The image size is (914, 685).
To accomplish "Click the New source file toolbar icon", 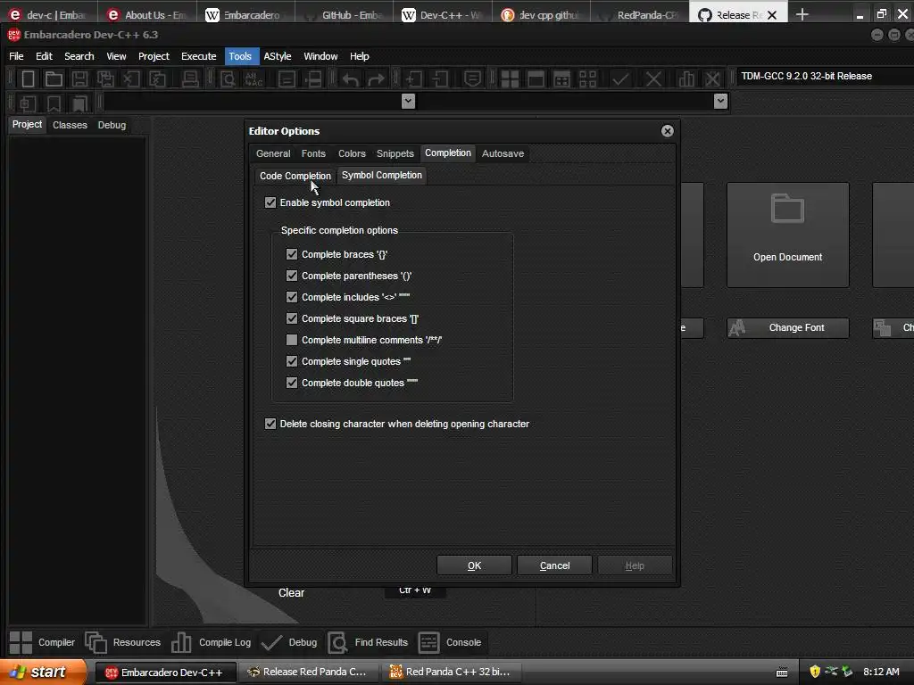I will [x=28, y=78].
